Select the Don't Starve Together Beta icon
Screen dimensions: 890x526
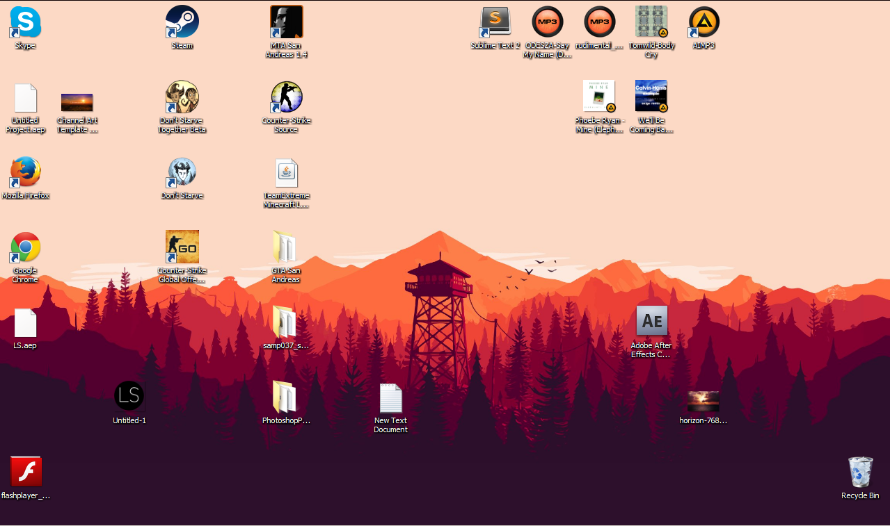182,97
